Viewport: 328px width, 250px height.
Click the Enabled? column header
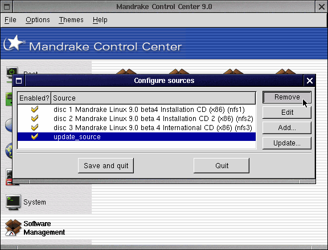tap(34, 98)
